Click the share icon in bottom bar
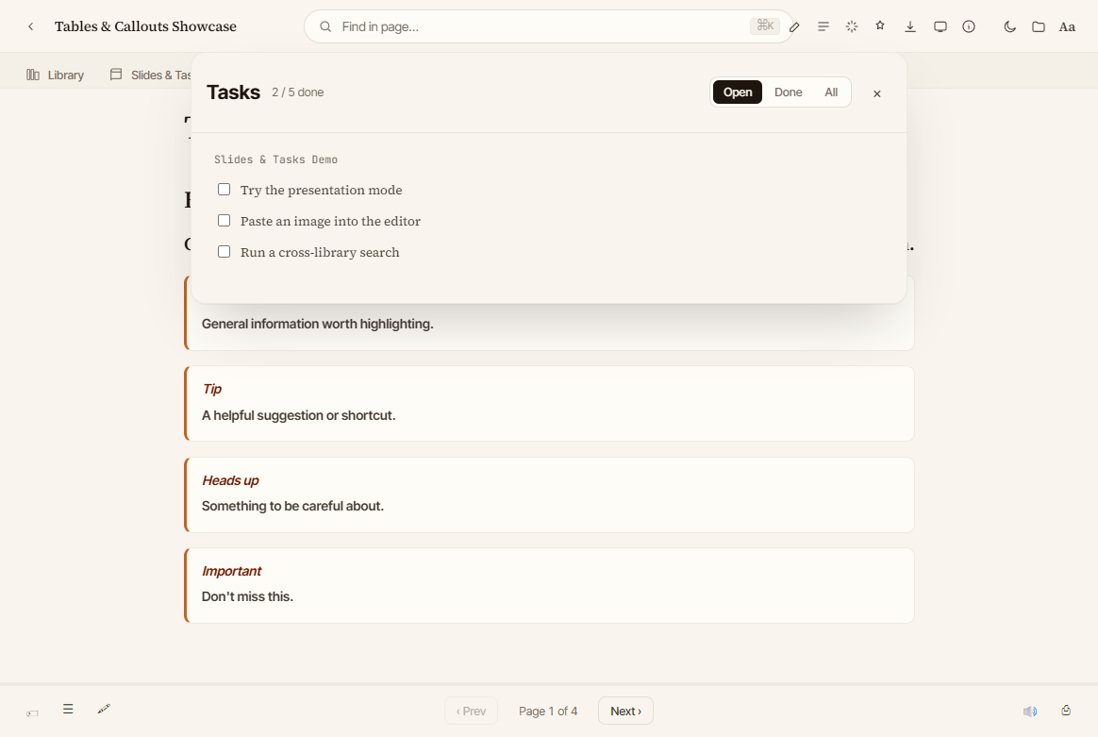The height and width of the screenshot is (737, 1098). pyautogui.click(x=1066, y=711)
